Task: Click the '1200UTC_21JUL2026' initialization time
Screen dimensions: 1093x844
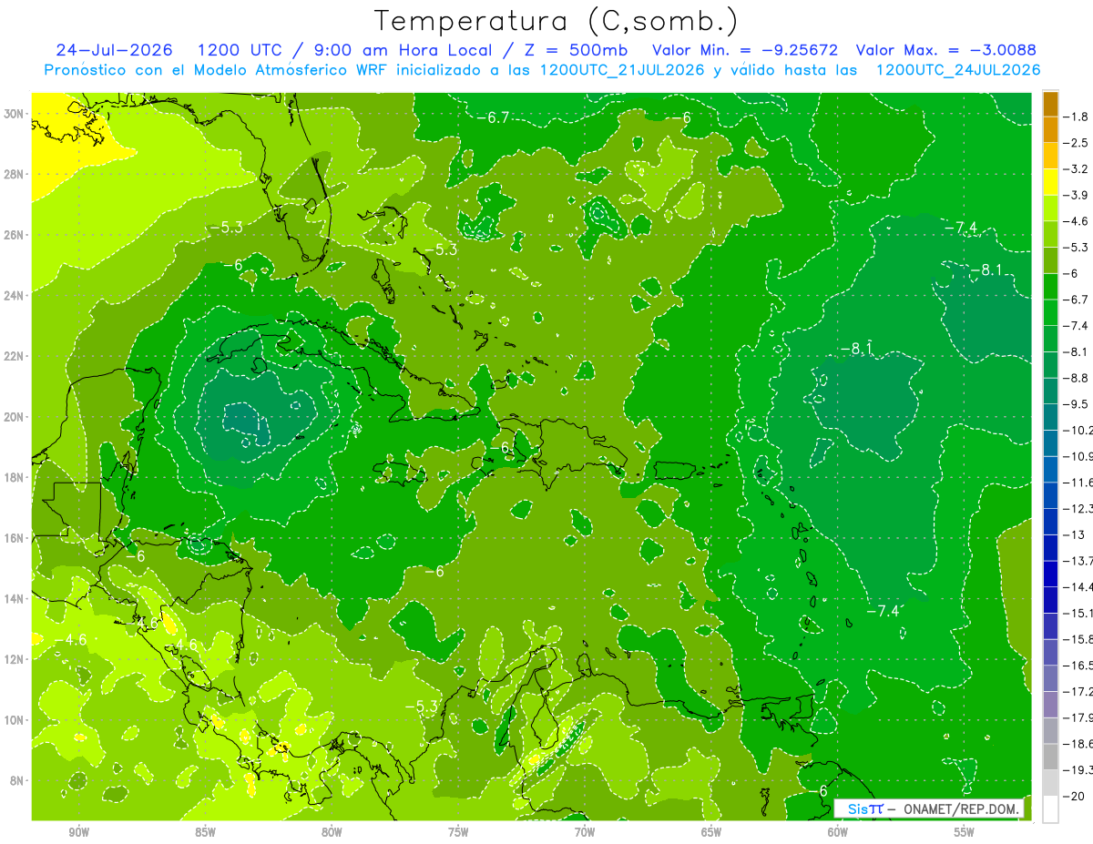Action: click(x=621, y=70)
